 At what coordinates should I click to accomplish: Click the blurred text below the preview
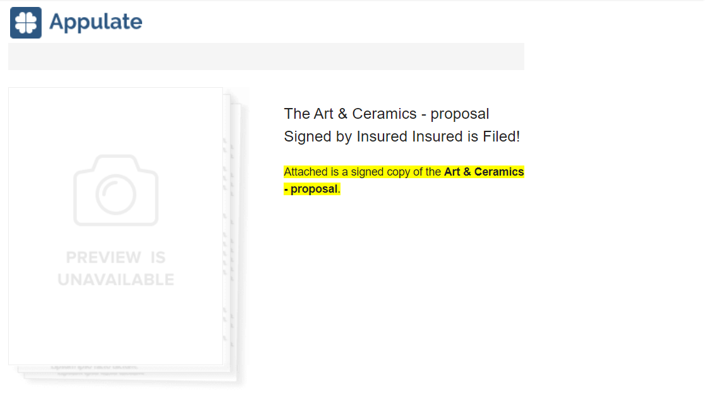click(97, 370)
